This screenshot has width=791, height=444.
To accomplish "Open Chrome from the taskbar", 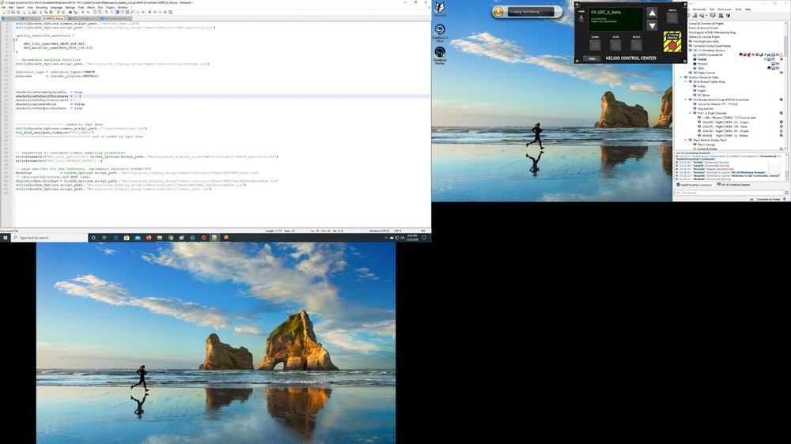I will (x=171, y=238).
